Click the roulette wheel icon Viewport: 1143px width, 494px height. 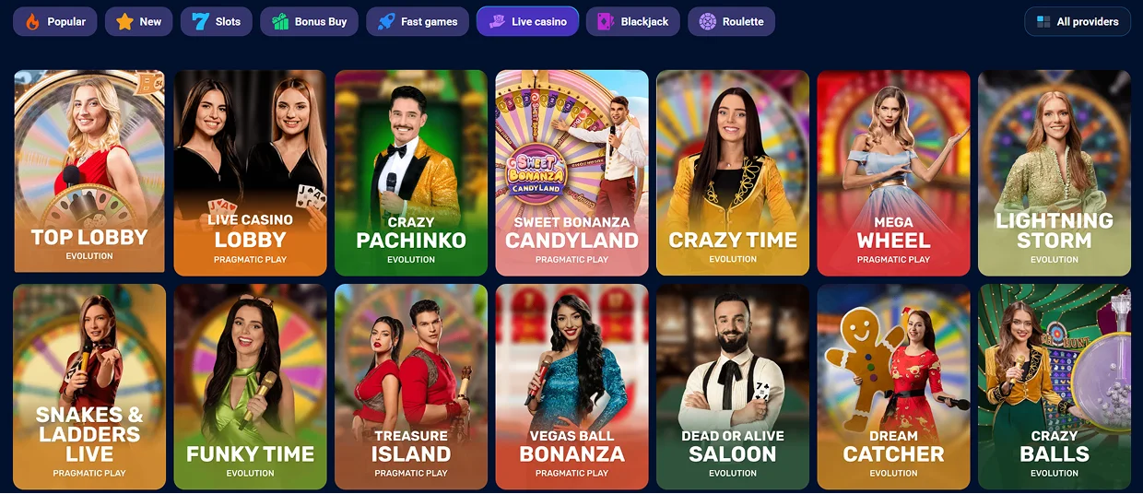(x=707, y=21)
